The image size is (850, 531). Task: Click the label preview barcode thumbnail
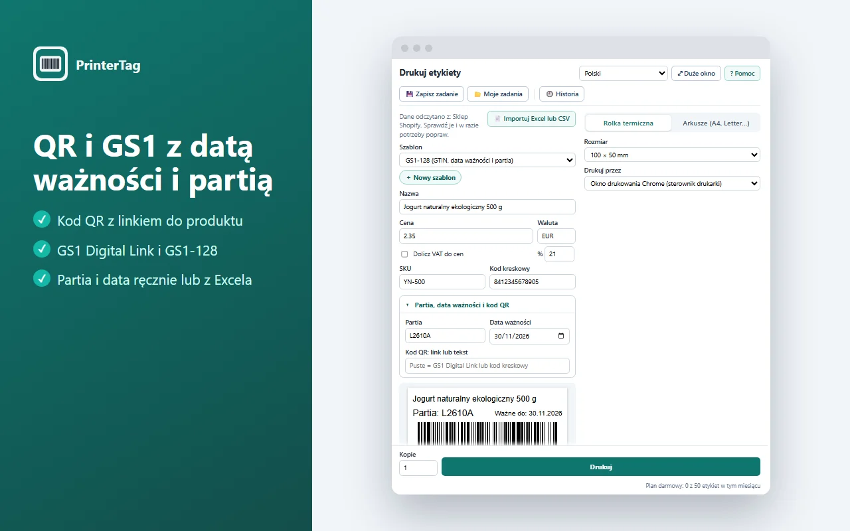[487, 433]
